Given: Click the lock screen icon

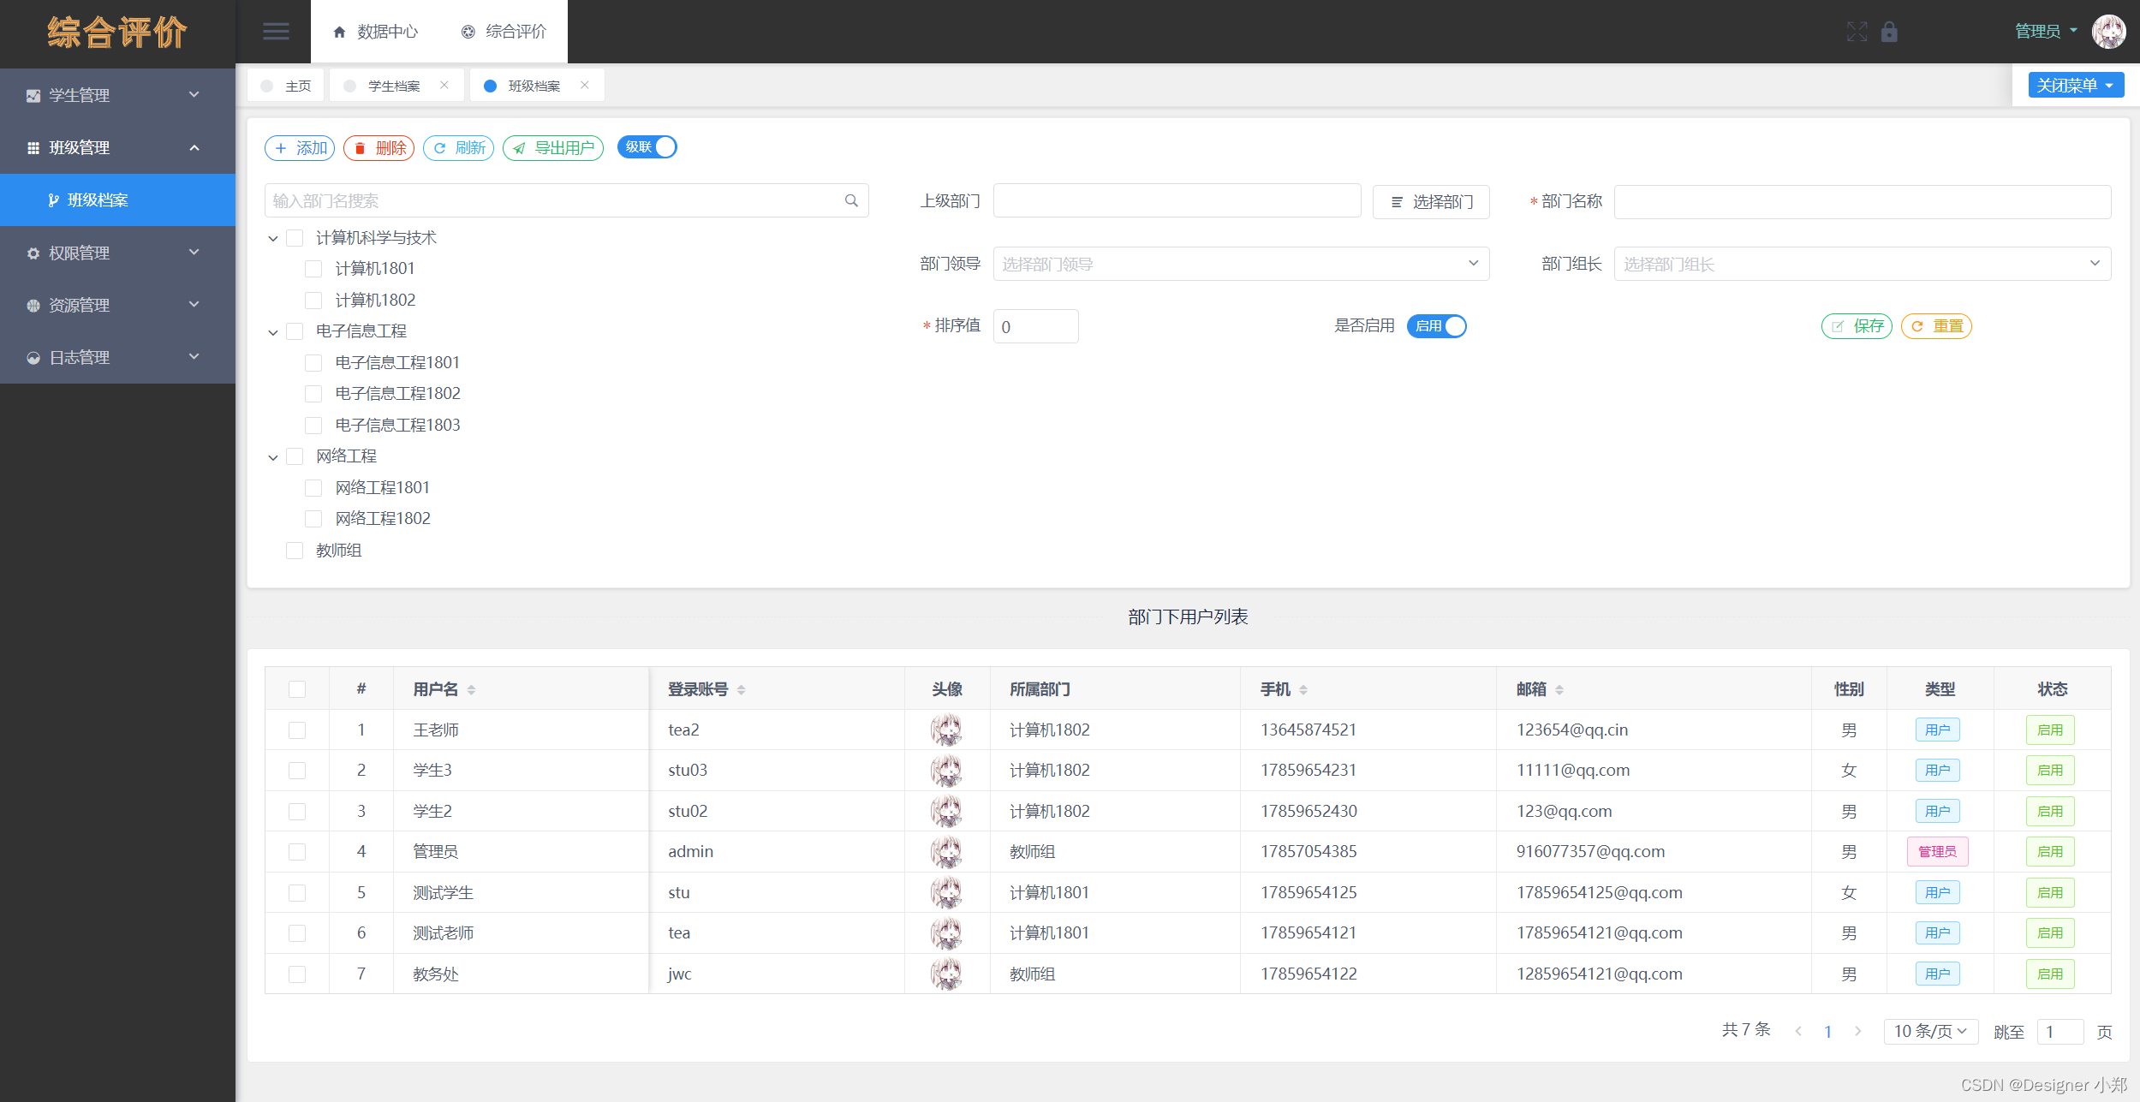Looking at the screenshot, I should pos(1889,32).
